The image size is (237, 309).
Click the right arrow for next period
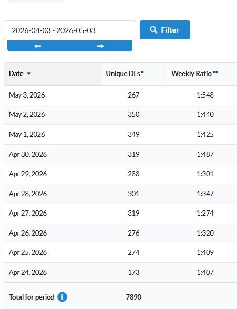click(x=100, y=46)
